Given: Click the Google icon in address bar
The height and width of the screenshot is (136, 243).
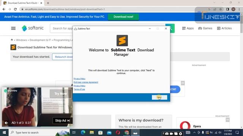Looking at the screenshot, I should [209, 9].
